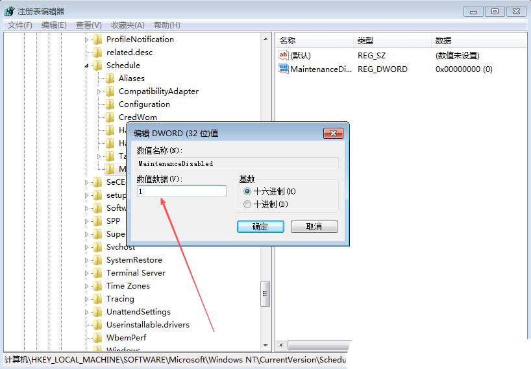Click the 取消 button
Viewport: 531px width, 369px height.
pyautogui.click(x=314, y=226)
